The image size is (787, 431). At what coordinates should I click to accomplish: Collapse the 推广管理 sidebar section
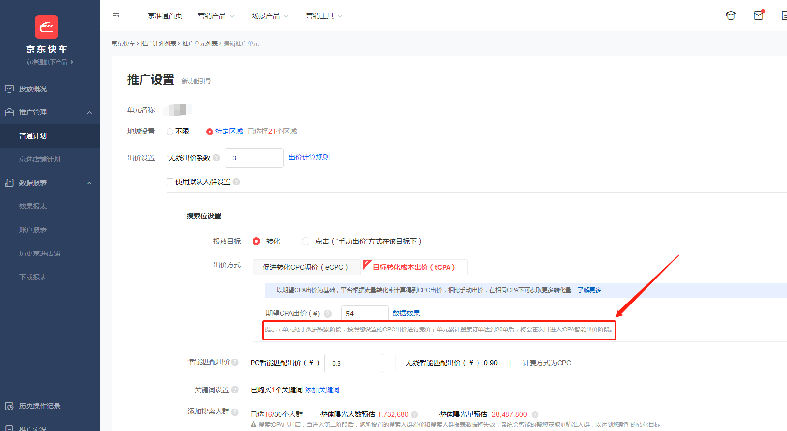point(89,113)
